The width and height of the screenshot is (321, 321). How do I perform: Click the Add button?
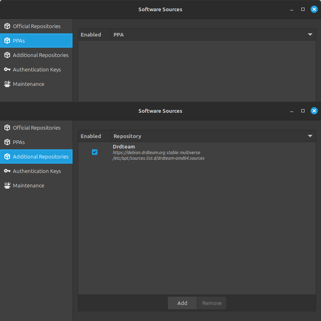click(x=182, y=303)
